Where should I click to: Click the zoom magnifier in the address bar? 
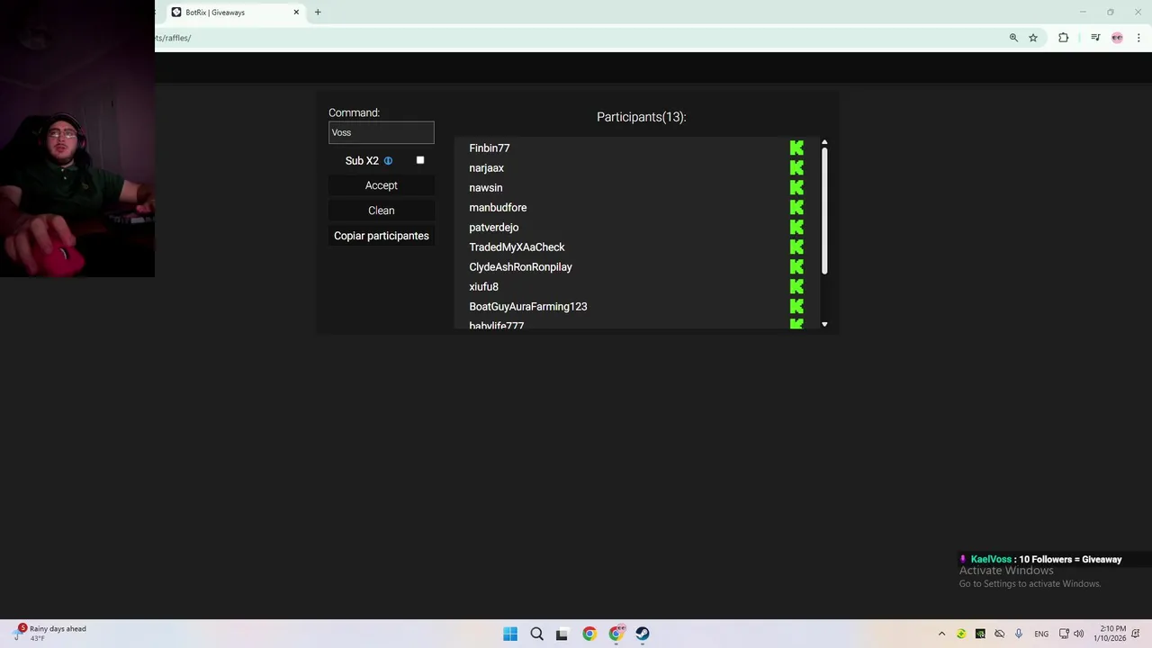(1013, 38)
